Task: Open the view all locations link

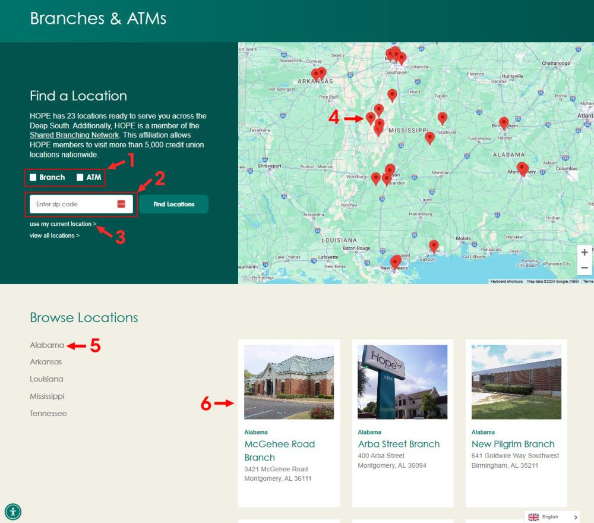Action: [55, 235]
